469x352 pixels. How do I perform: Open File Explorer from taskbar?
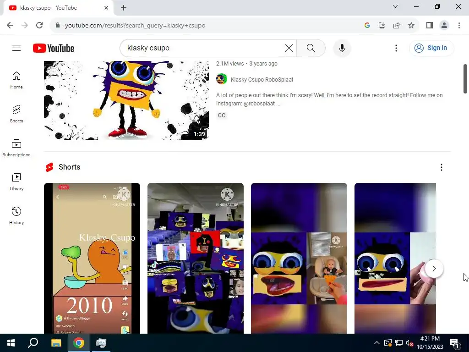pos(56,343)
